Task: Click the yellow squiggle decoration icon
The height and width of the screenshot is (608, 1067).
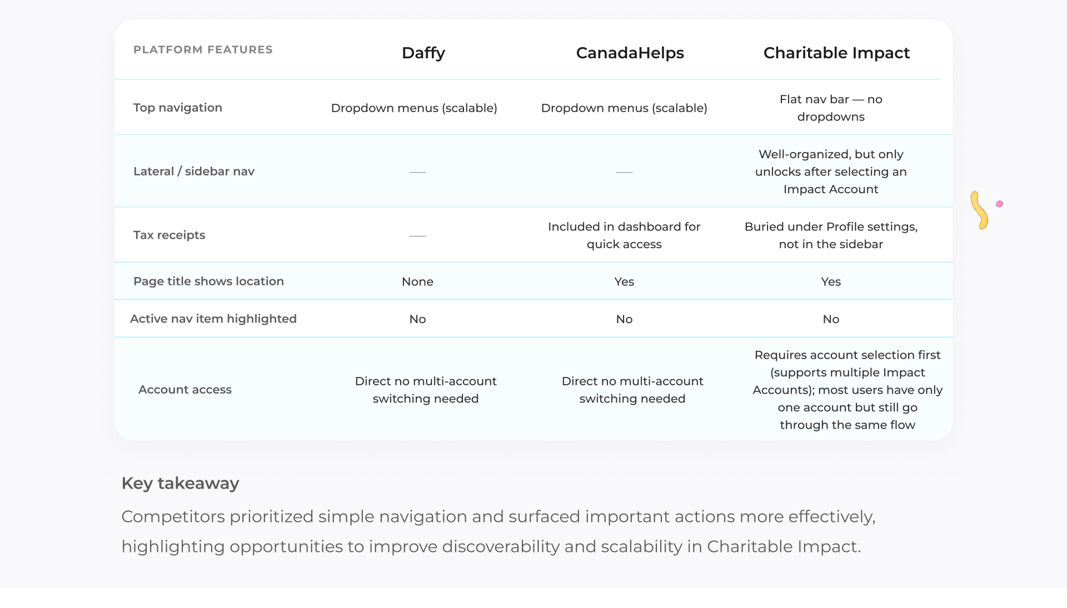Action: tap(979, 210)
